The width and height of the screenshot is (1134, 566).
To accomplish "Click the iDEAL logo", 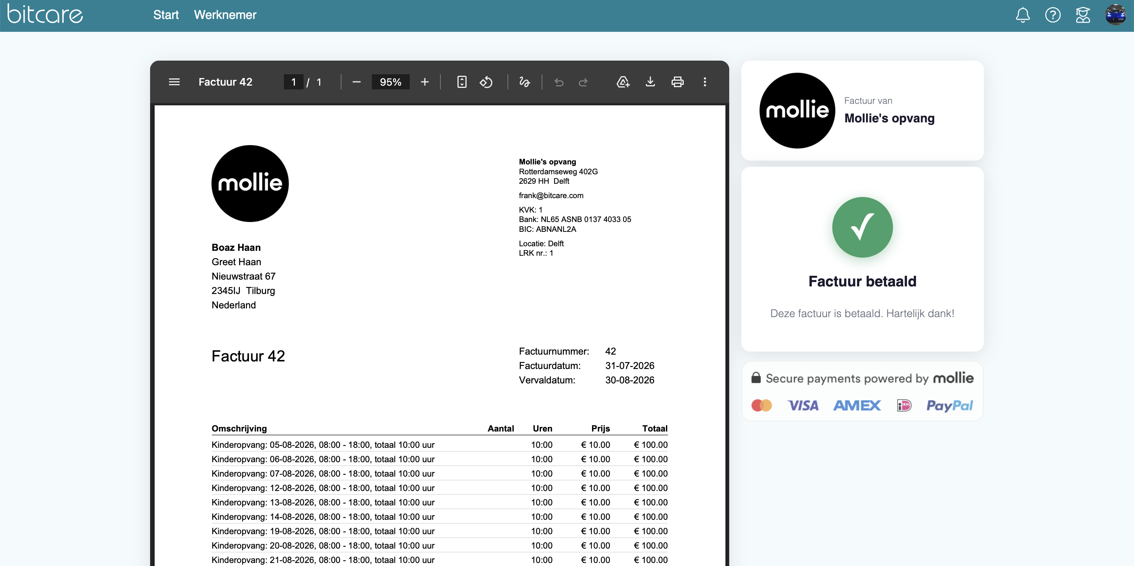I will tap(904, 405).
